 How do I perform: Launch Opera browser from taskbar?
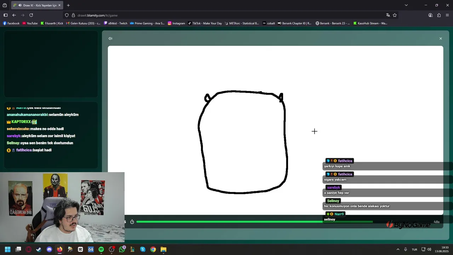pos(28,249)
